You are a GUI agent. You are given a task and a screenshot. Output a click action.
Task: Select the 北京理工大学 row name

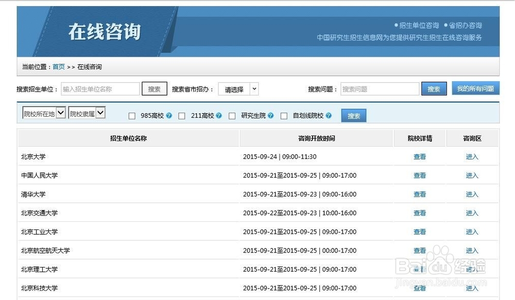40,269
